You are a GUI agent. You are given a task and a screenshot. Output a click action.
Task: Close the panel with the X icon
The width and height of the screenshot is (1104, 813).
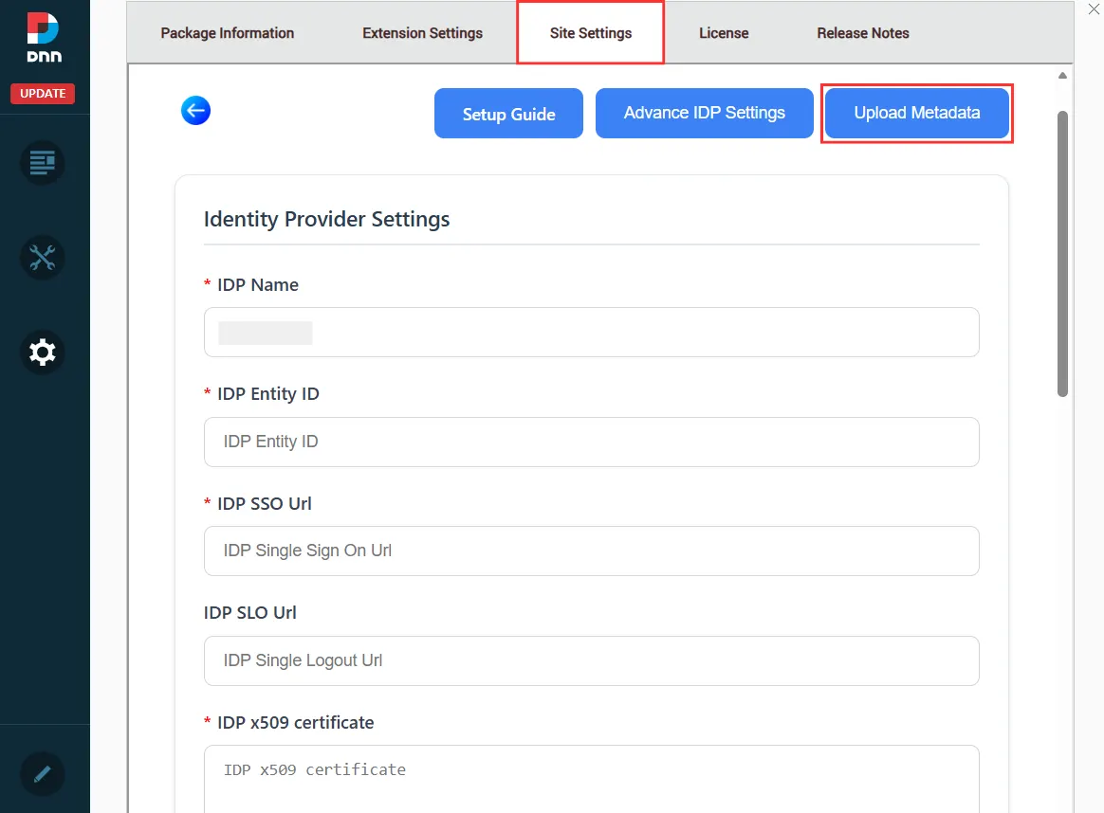[x=1095, y=9]
